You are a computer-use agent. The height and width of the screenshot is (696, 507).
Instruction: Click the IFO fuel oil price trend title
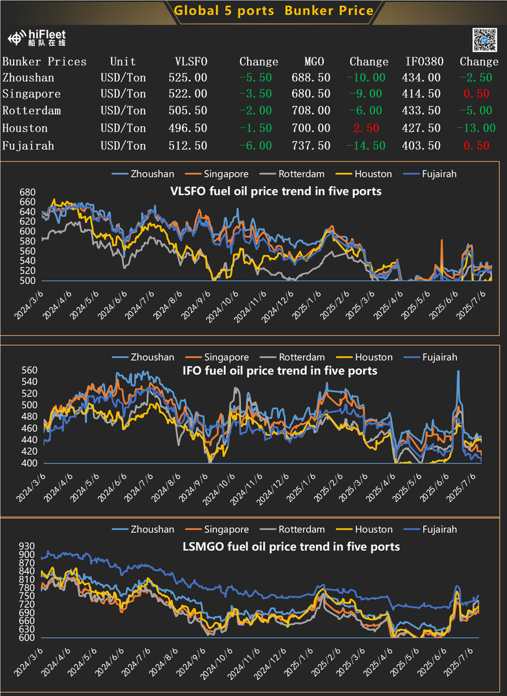coord(279,371)
